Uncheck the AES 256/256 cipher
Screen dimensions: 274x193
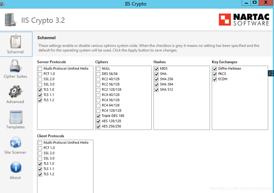click(x=98, y=126)
